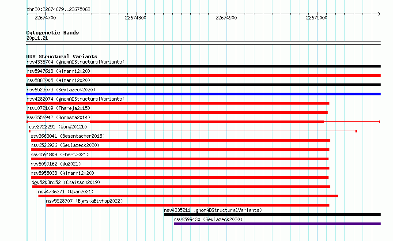
Task: Select the 20p11.21 band label
Action: 37,38
